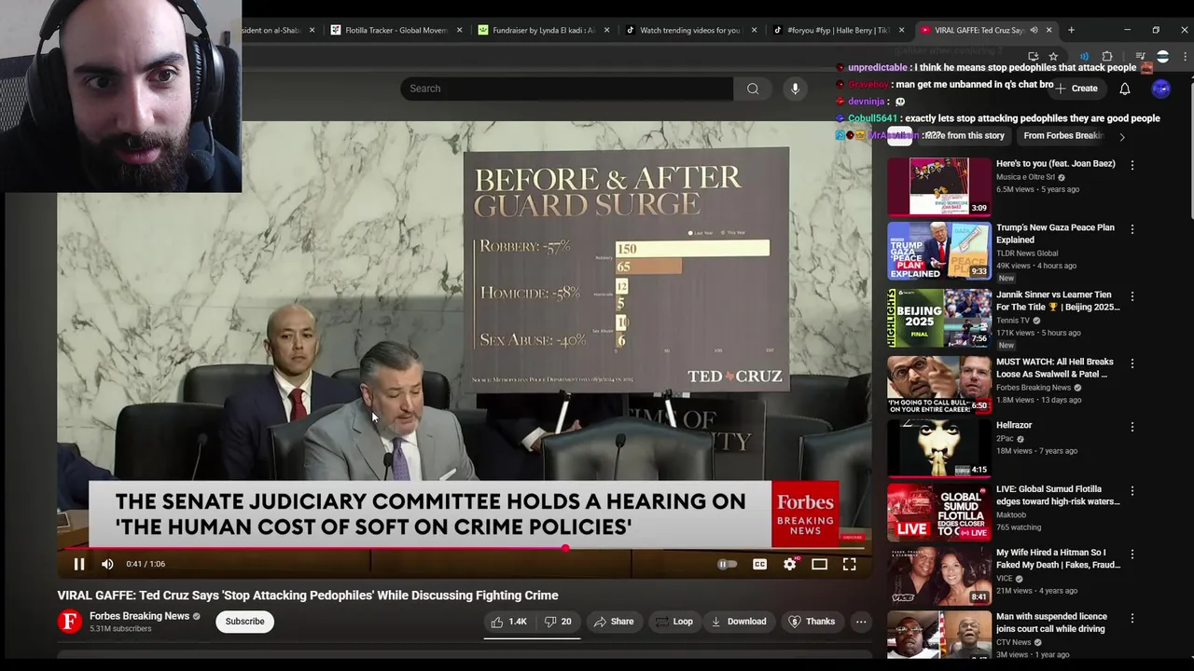The height and width of the screenshot is (671, 1194).
Task: Bookmark this page with the star icon
Action: 1053,56
